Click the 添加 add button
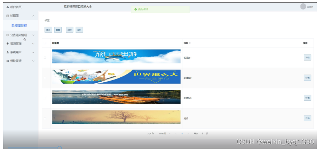This screenshot has height=149, width=320. coord(79,30)
